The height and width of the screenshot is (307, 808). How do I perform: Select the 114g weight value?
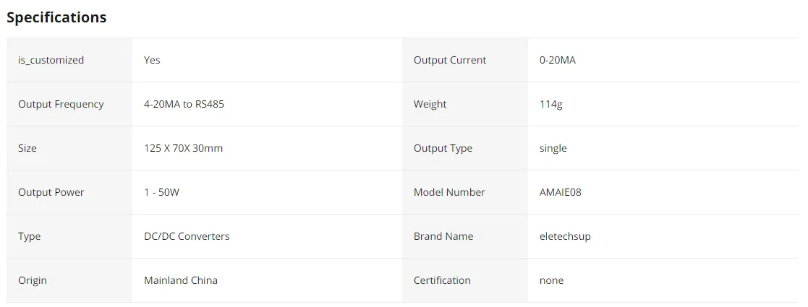point(550,104)
